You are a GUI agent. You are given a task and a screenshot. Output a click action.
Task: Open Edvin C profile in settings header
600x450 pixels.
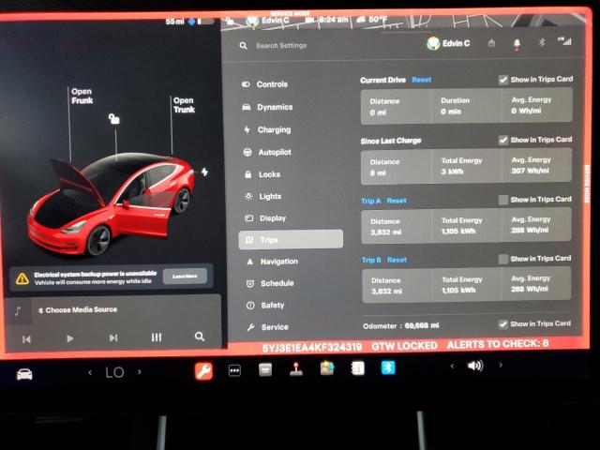pos(448,44)
